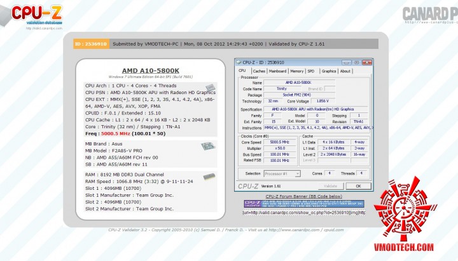The image size is (458, 261).
Task: Click the Code Name Trinity field
Action: click(282, 89)
